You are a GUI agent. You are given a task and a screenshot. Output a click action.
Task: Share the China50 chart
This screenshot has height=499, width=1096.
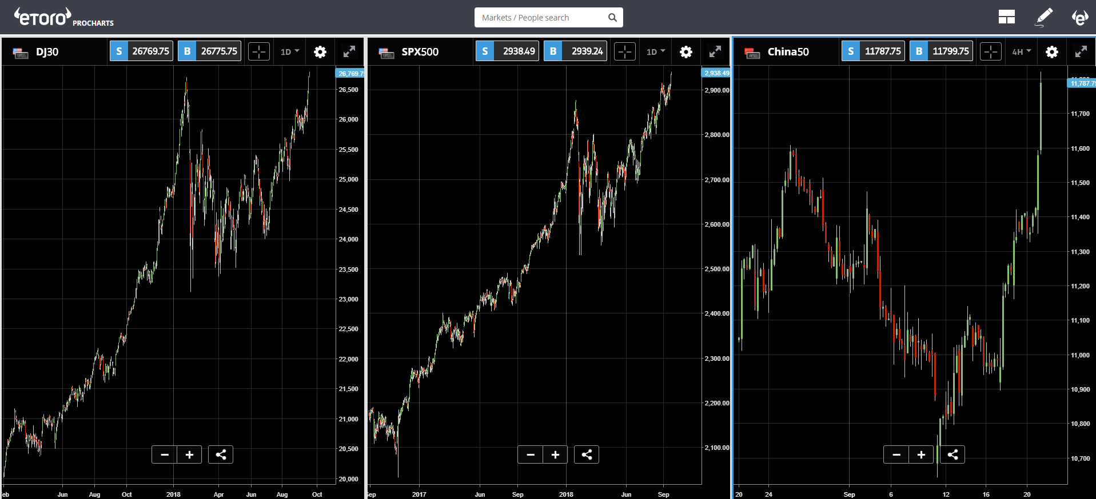coord(952,454)
